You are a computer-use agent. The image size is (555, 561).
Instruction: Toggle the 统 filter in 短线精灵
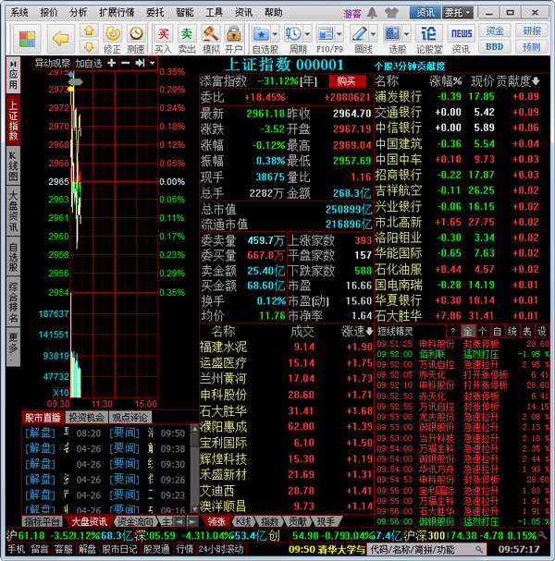tap(512, 331)
